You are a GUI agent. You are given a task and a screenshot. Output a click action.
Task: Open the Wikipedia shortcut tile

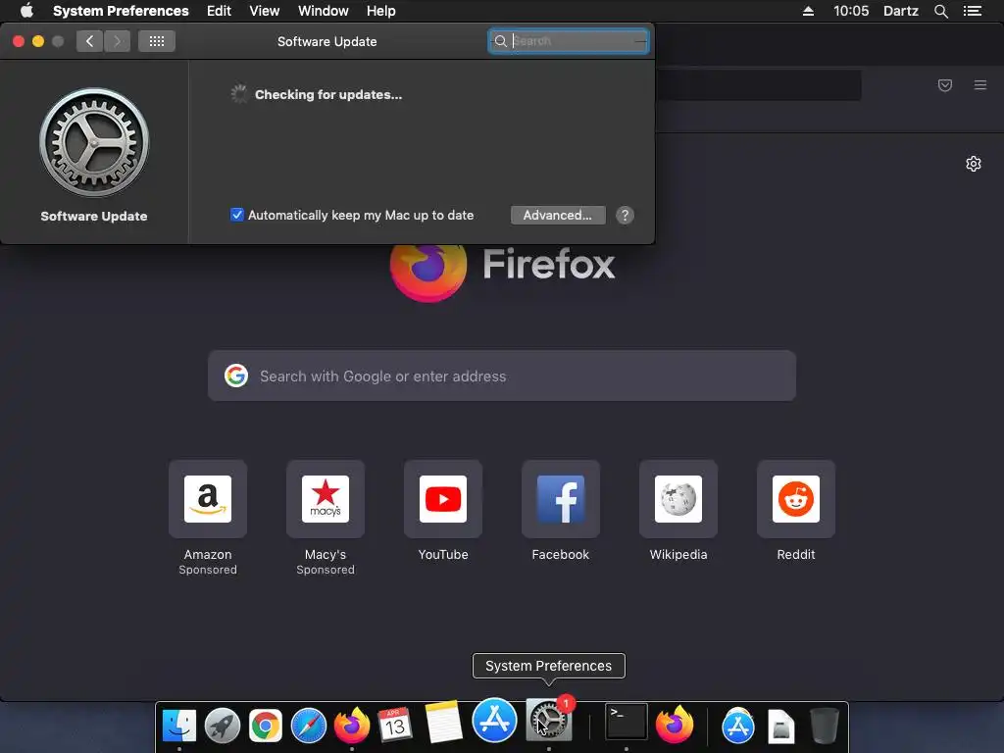click(678, 499)
